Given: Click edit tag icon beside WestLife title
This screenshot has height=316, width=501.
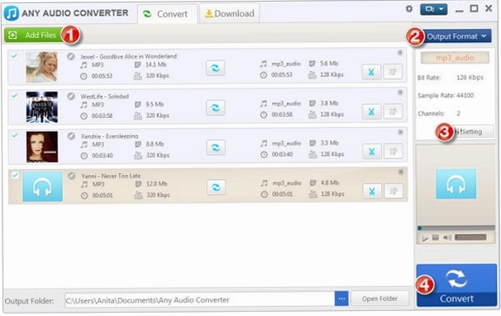Looking at the screenshot, I should (71, 97).
